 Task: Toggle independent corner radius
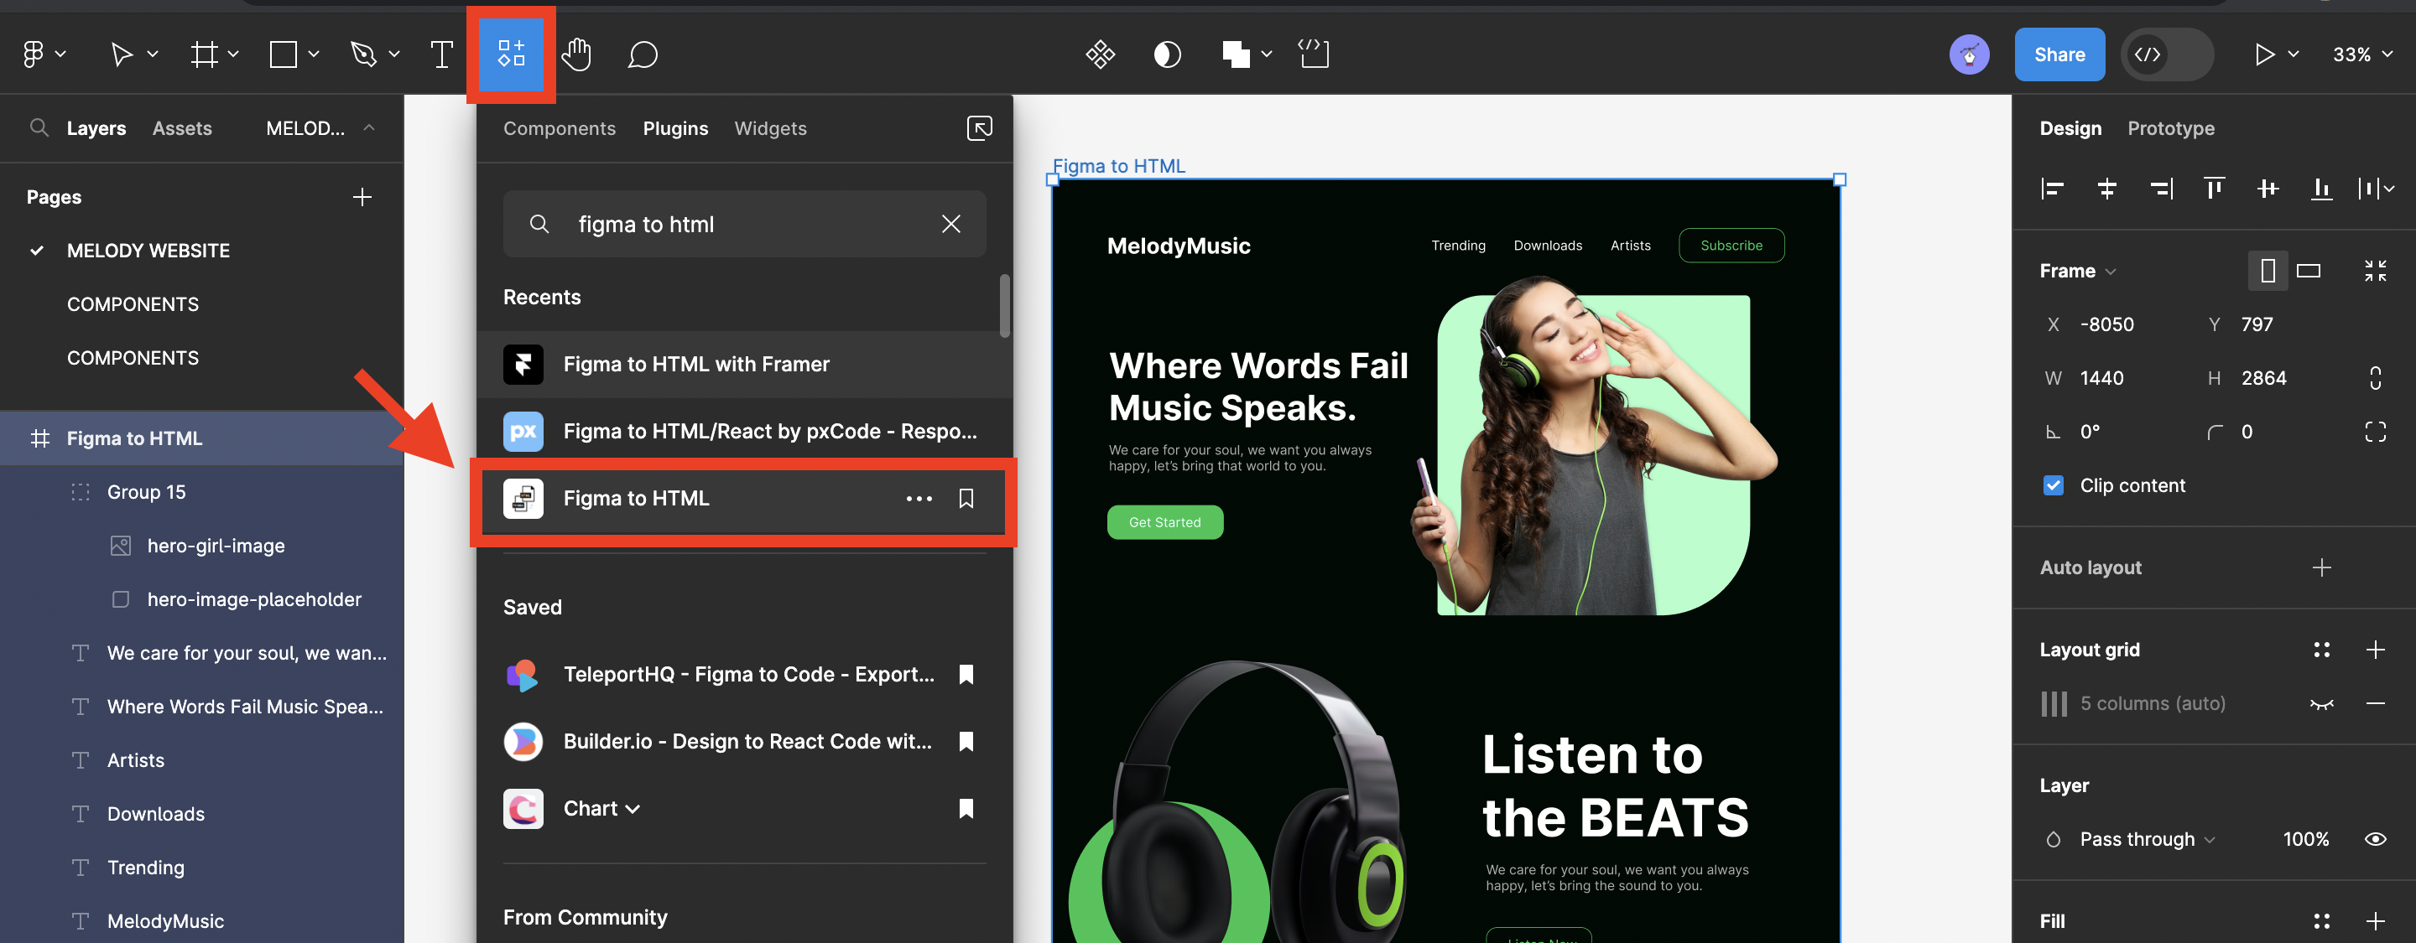tap(2375, 431)
